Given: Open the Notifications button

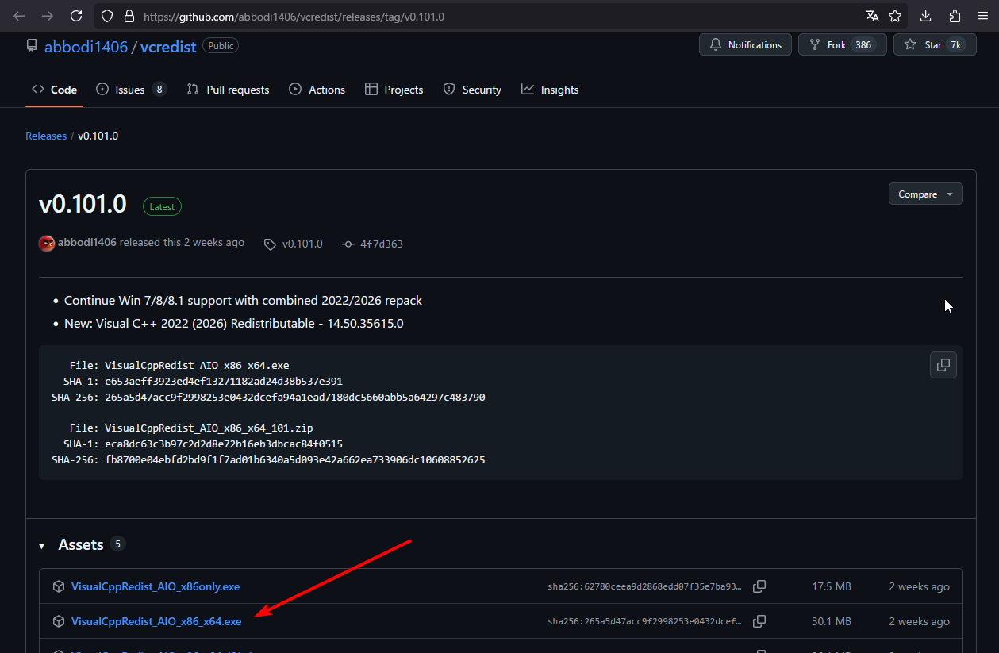Looking at the screenshot, I should coord(746,45).
